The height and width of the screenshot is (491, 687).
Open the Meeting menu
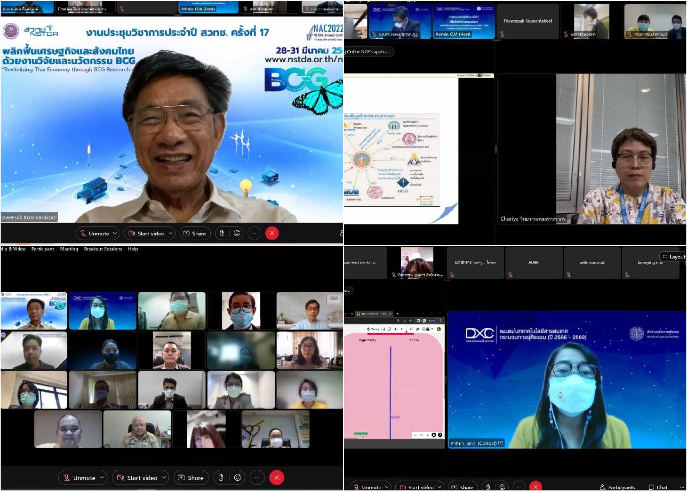pos(69,249)
